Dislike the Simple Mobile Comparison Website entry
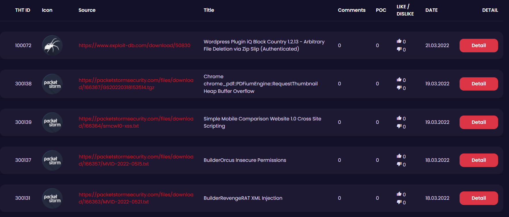This screenshot has width=509, height=217. (x=399, y=126)
